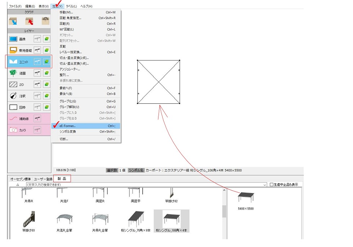Select the ユニット layer icon
Viewport: 353px width, 247px height.
(13, 62)
